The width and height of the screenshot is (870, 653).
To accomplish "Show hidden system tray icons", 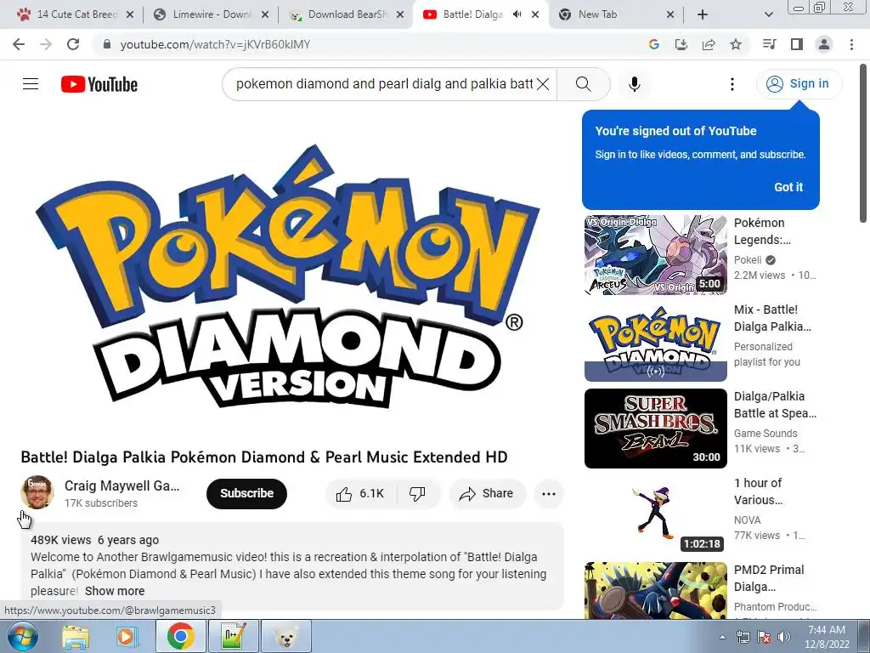I will click(722, 637).
